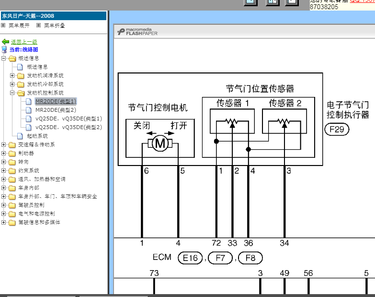
Task: Collapse the 概述信息 tree node
Action: 3,58
